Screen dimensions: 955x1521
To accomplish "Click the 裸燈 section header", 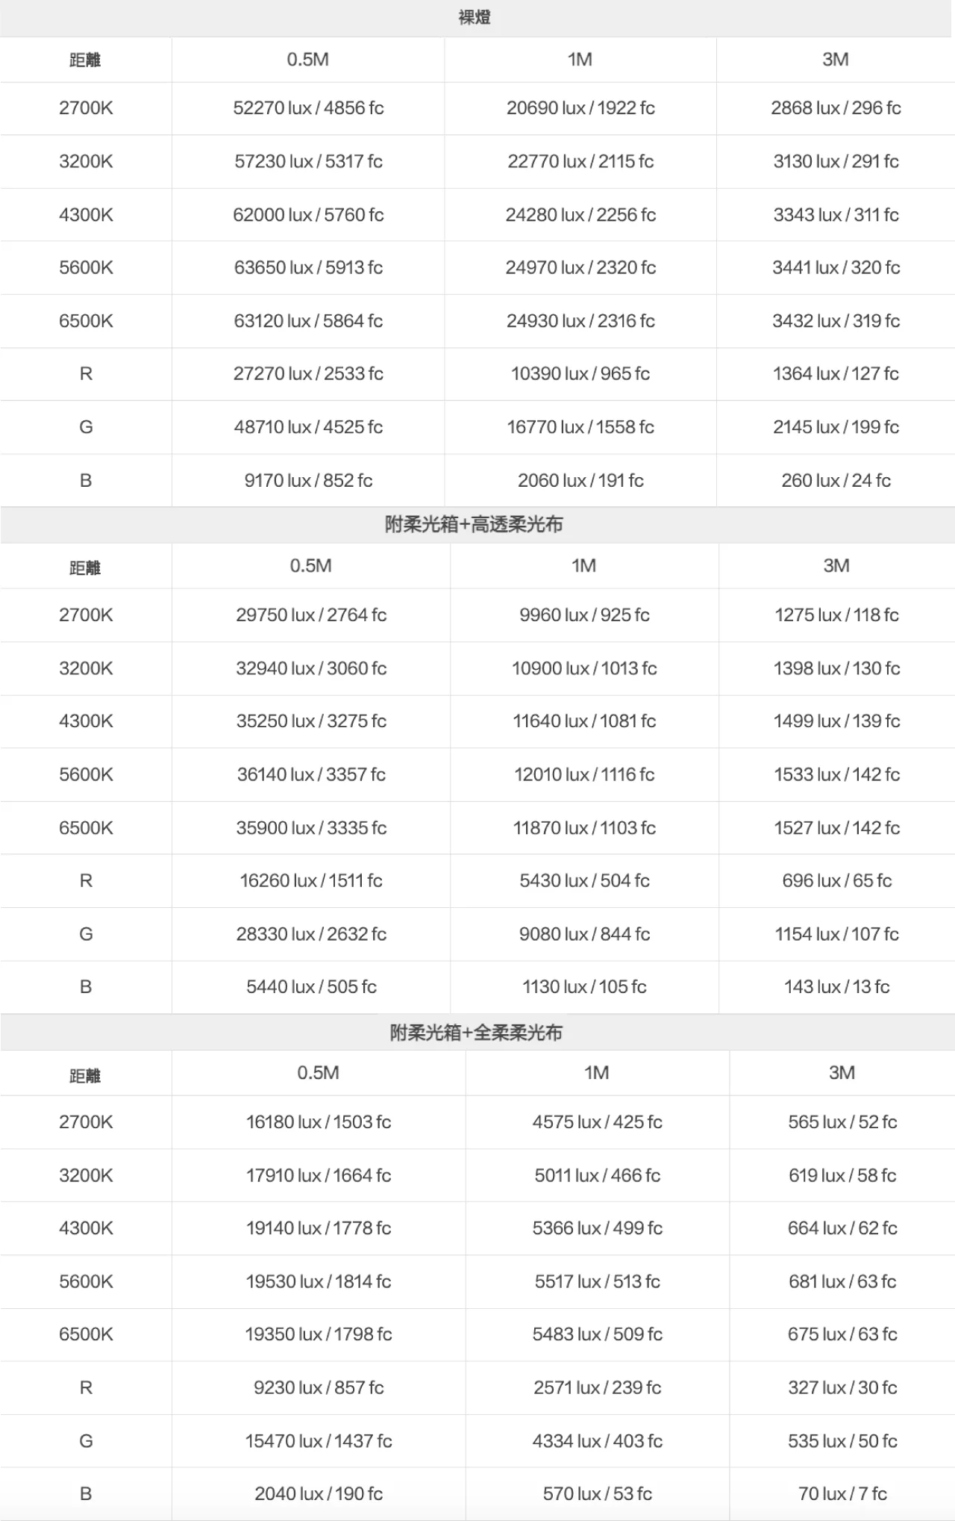I will tap(475, 18).
